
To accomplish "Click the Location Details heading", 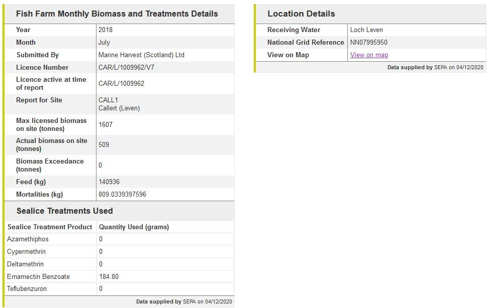I will [301, 14].
